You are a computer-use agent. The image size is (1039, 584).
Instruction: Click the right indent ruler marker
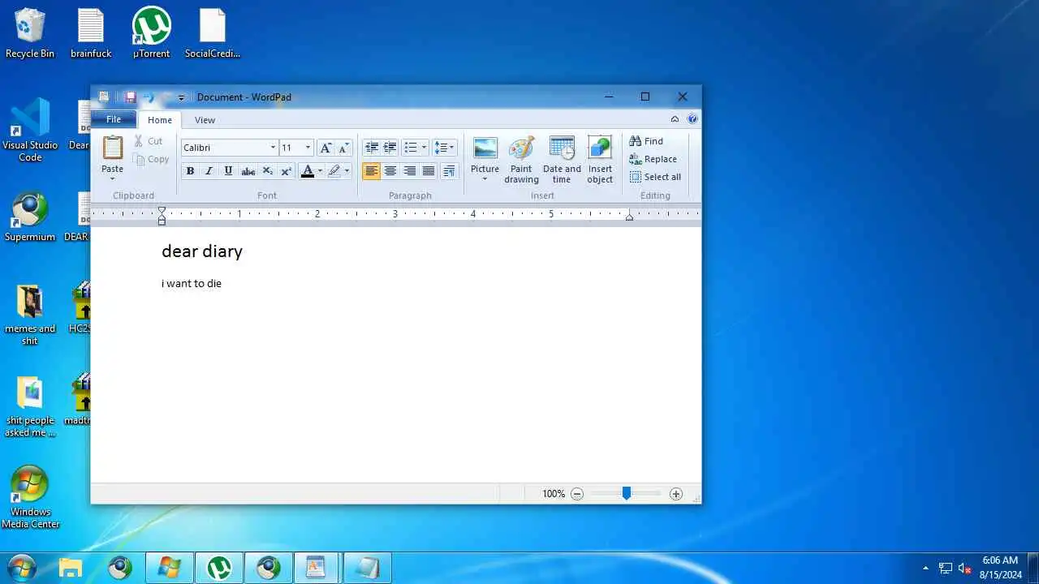pyautogui.click(x=629, y=217)
